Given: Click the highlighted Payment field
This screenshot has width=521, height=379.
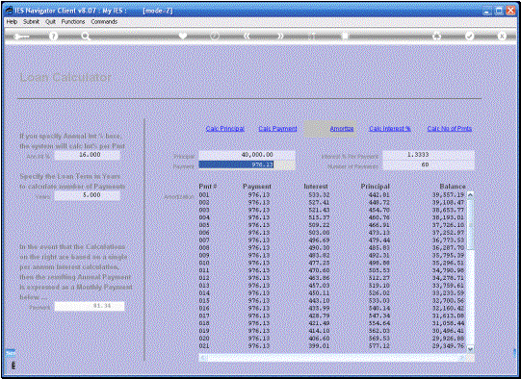Looking at the screenshot, I should point(247,164).
